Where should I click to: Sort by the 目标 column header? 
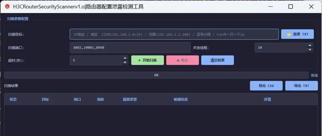45,100
